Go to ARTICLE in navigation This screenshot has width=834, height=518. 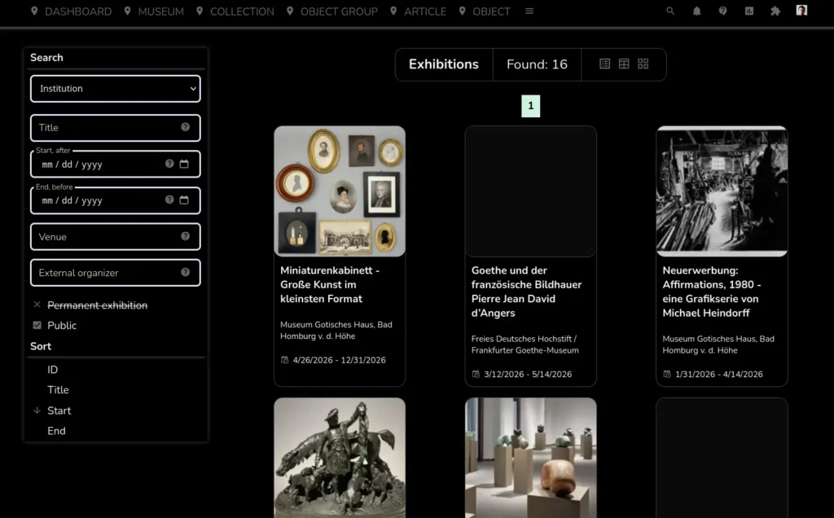[x=425, y=11]
